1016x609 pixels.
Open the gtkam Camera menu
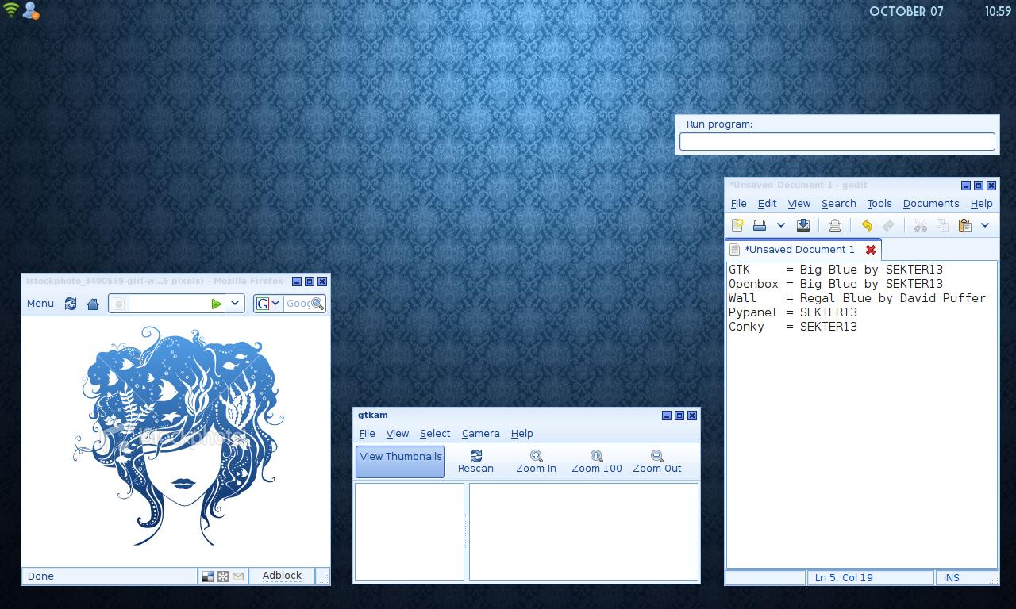tap(480, 434)
